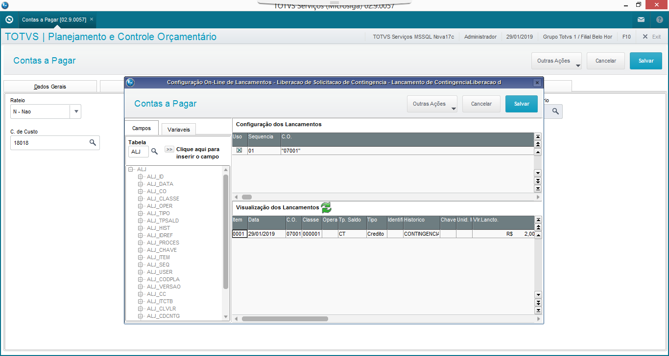Click the magnifier icon beside Tabela ALJ field
This screenshot has width=669, height=356.
click(x=154, y=152)
